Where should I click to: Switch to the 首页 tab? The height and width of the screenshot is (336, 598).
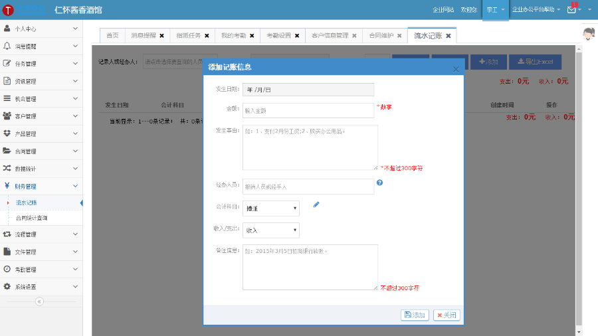click(x=112, y=35)
